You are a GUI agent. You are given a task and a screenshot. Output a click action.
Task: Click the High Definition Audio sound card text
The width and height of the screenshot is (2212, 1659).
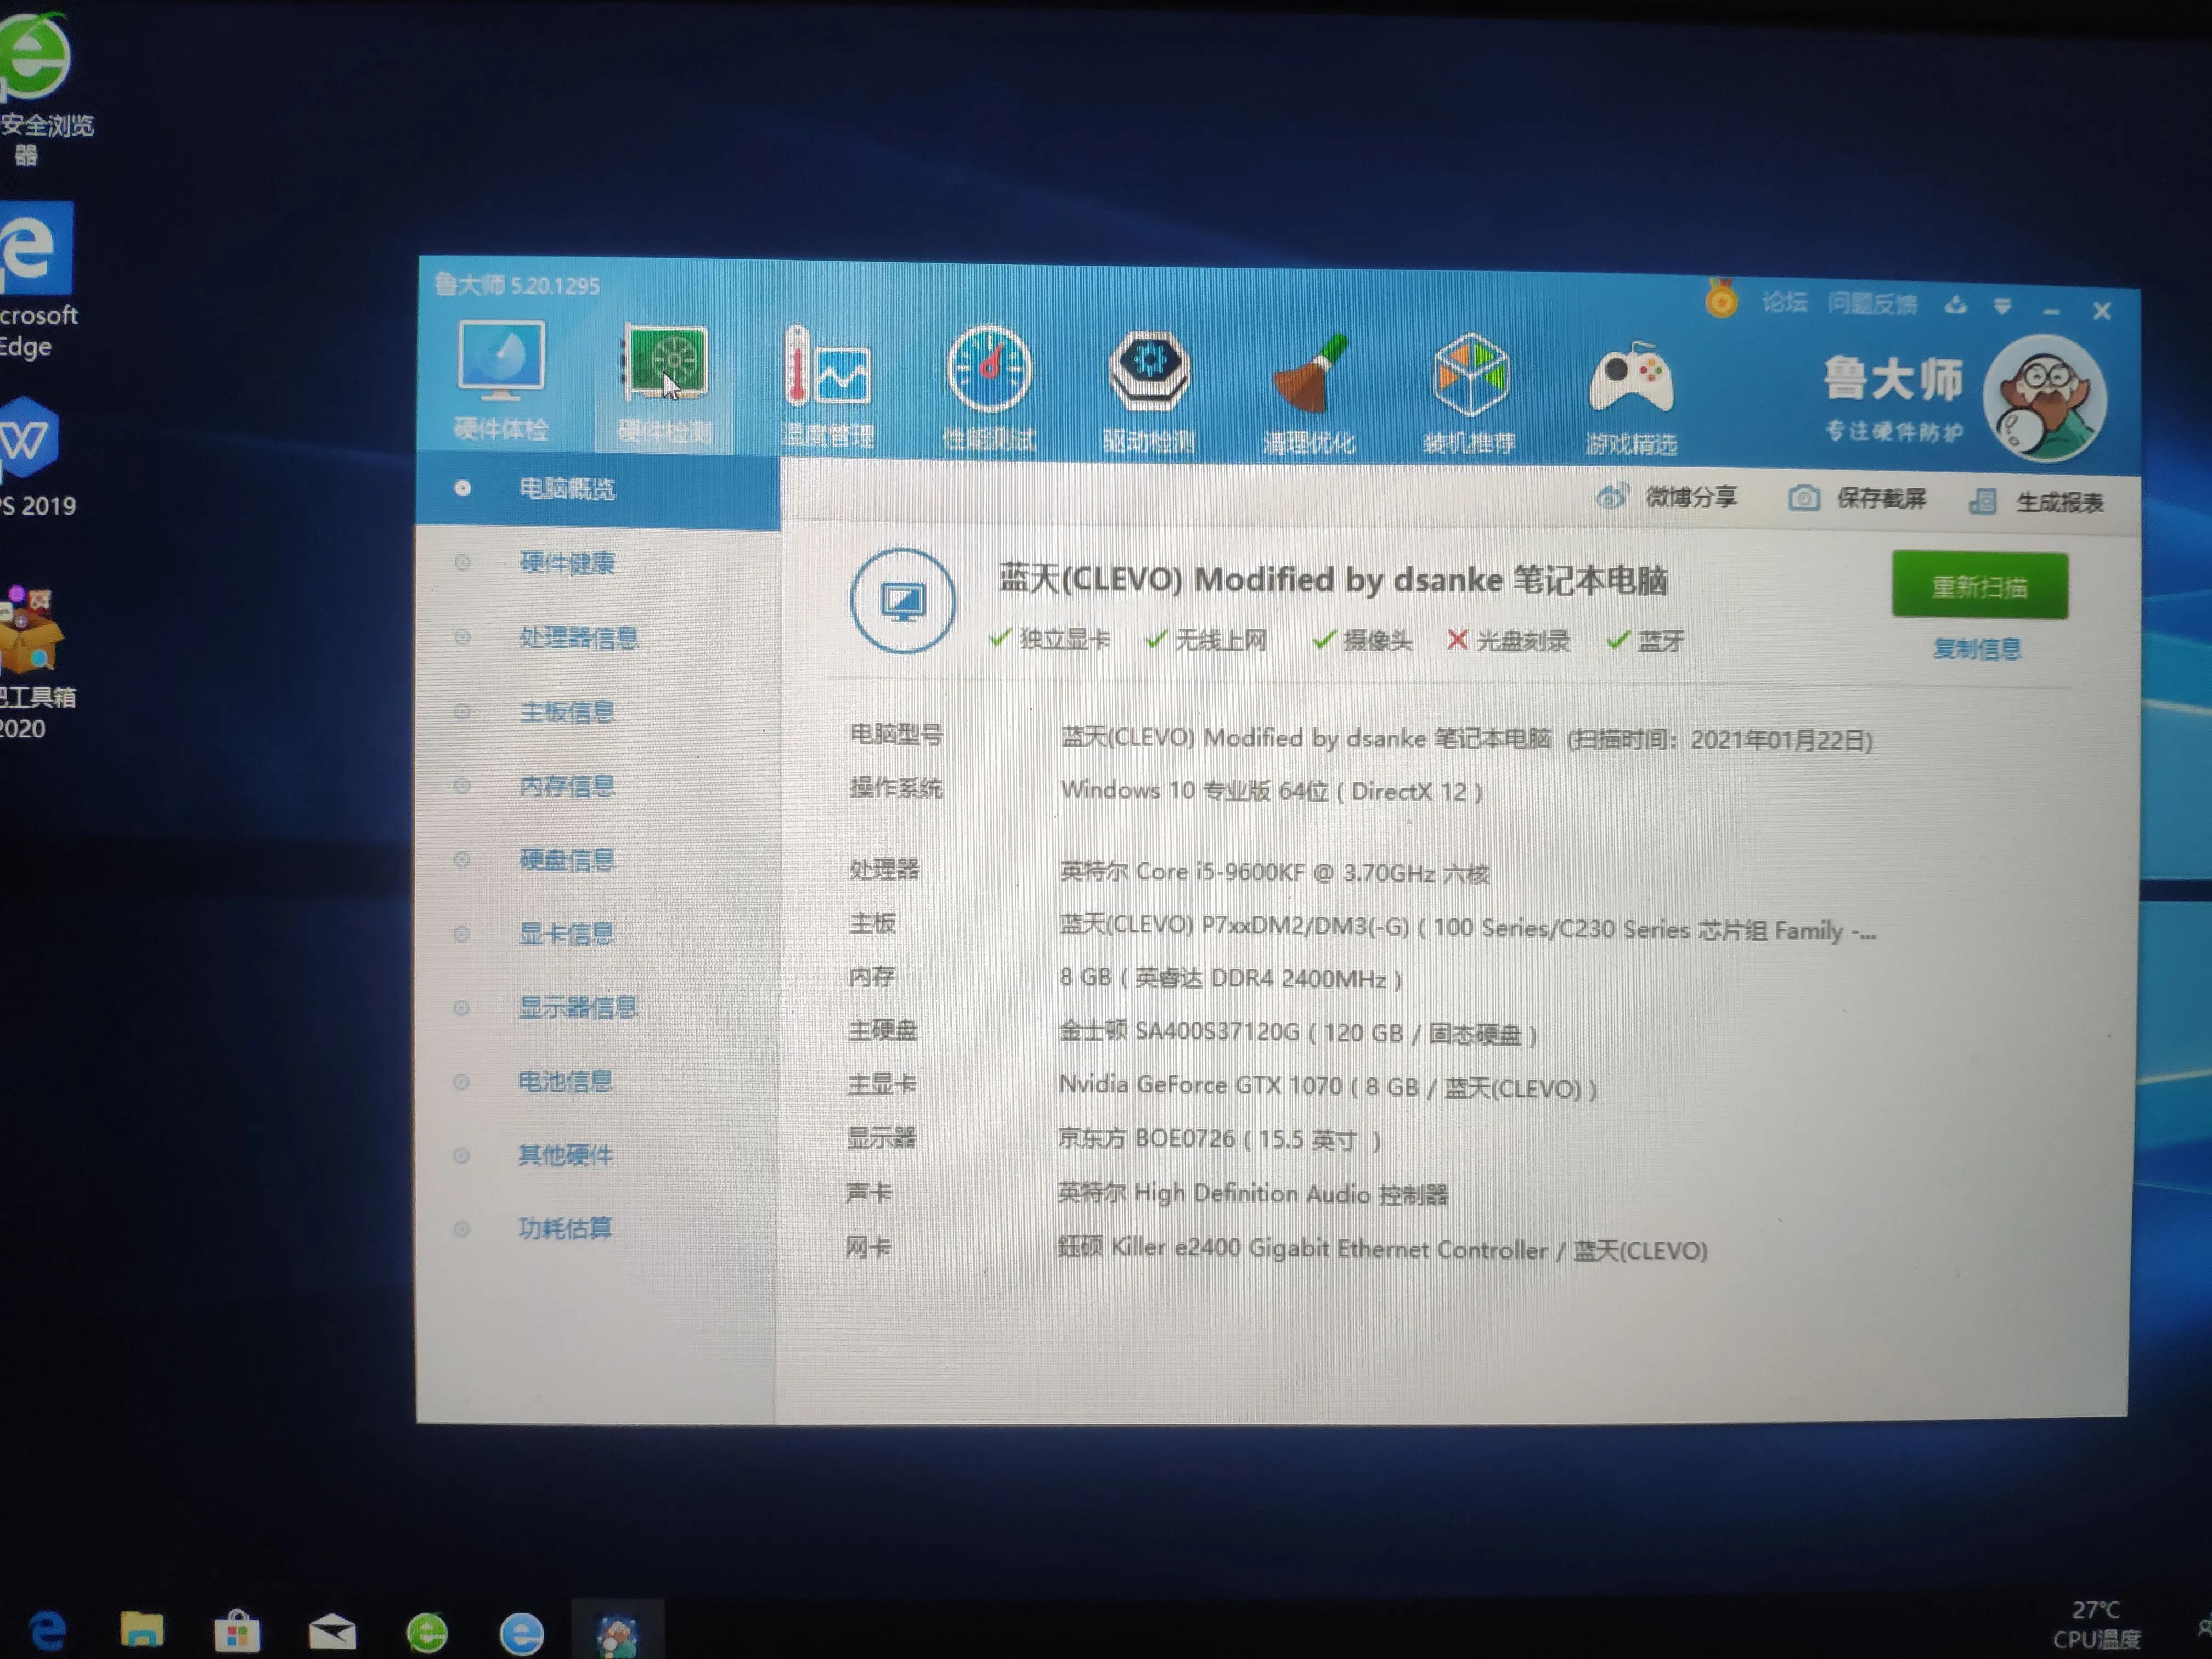click(1253, 1193)
